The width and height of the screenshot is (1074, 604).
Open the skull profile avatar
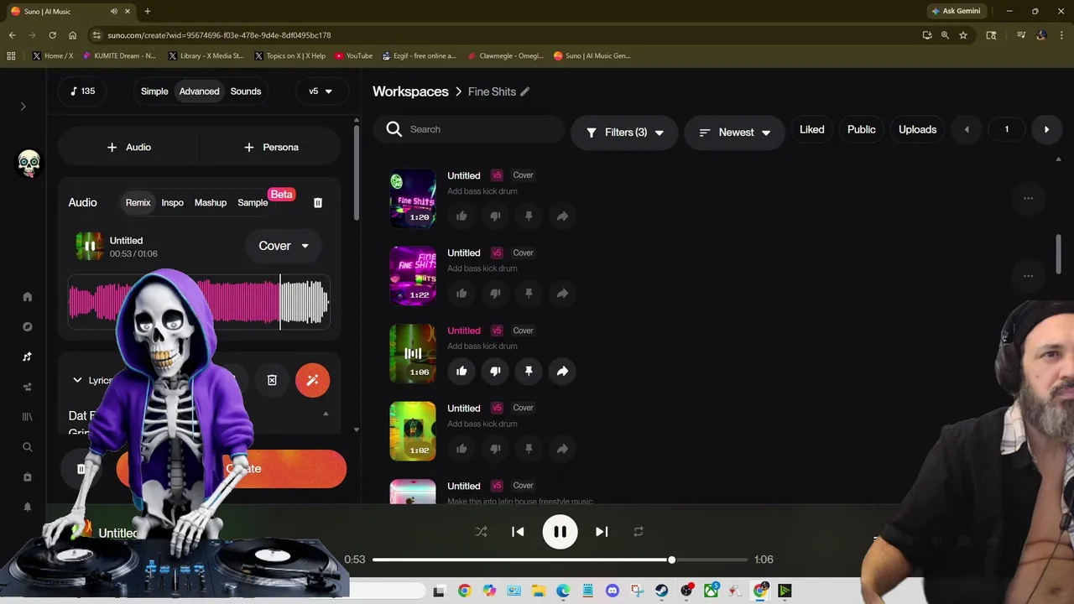(x=29, y=163)
